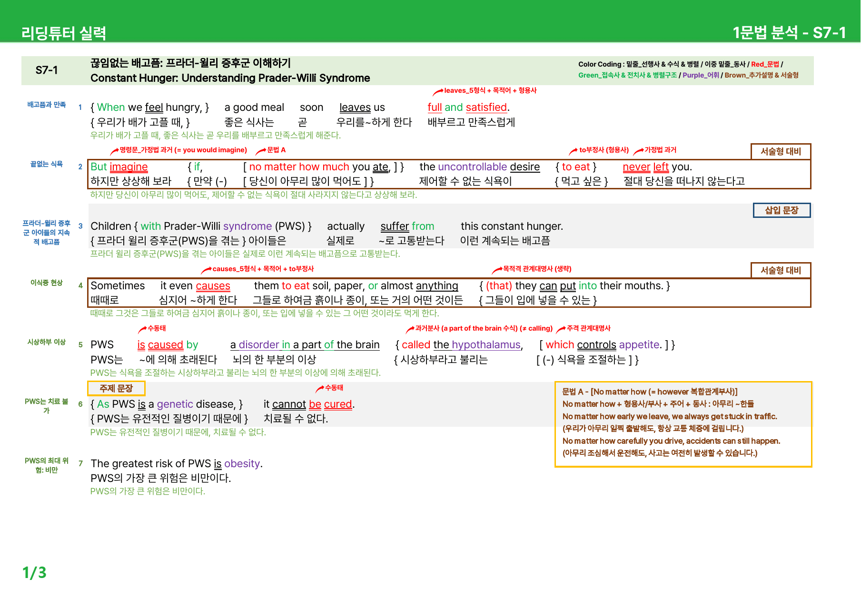
Task: Click the annotation to부정사 (형용사)
Action: tap(604, 150)
